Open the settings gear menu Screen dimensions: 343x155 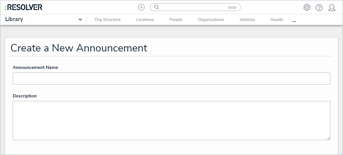pyautogui.click(x=307, y=7)
